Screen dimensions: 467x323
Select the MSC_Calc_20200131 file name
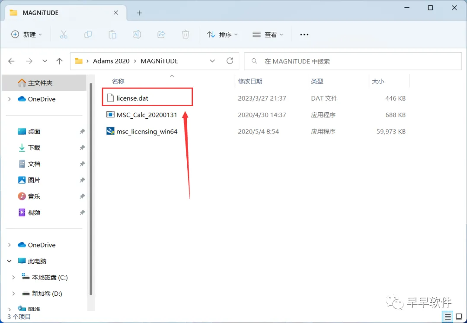(147, 115)
